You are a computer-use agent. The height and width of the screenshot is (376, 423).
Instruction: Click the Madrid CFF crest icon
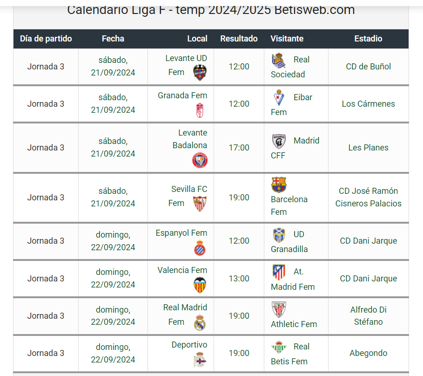pyautogui.click(x=279, y=141)
